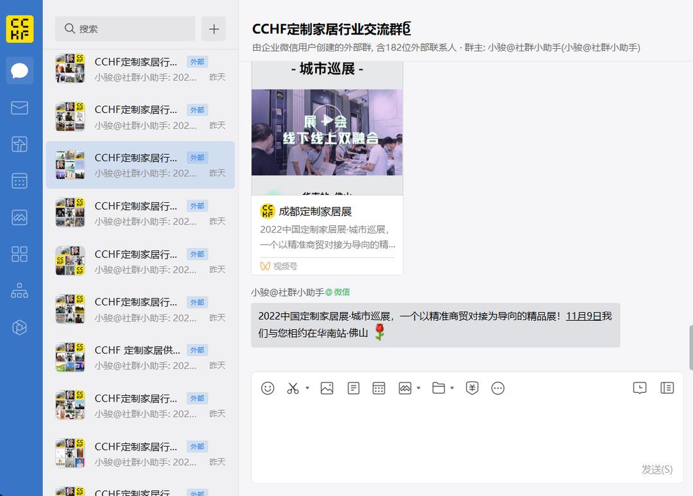Click the chat message scrollbar thumb
The width and height of the screenshot is (693, 496).
click(690, 347)
